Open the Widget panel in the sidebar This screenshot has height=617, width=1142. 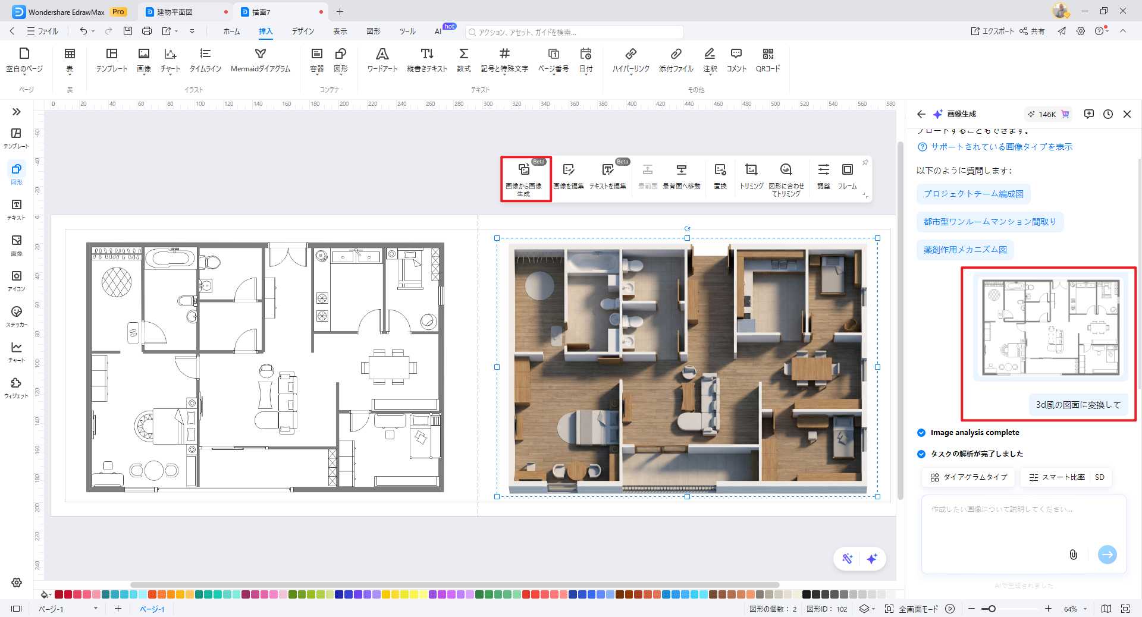tap(17, 388)
